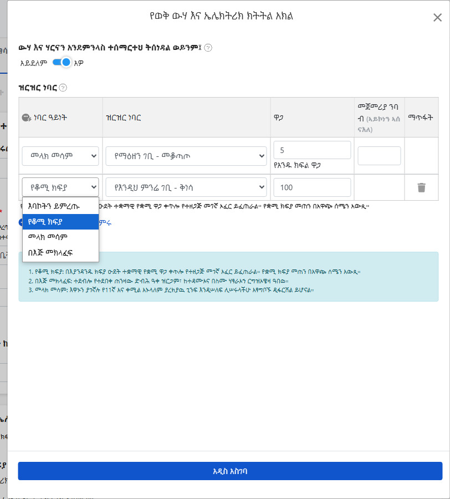The height and width of the screenshot is (499, 450).
Task: Choose በእጅ መክላፈፍ option in list
Action: tap(60, 253)
